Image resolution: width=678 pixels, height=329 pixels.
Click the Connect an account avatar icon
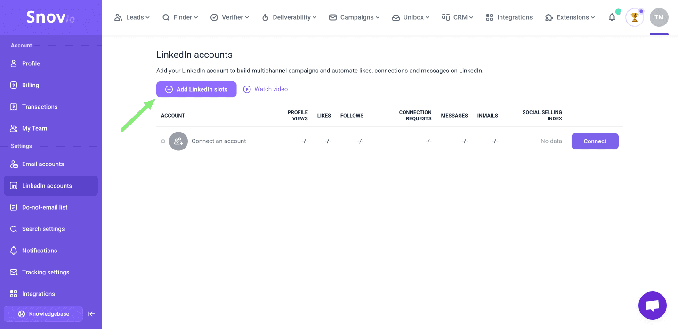pos(178,141)
